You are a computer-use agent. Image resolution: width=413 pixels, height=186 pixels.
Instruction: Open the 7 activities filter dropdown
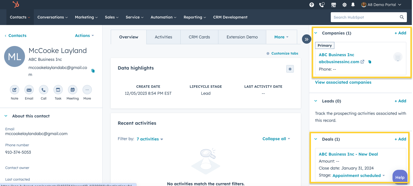pos(149,139)
